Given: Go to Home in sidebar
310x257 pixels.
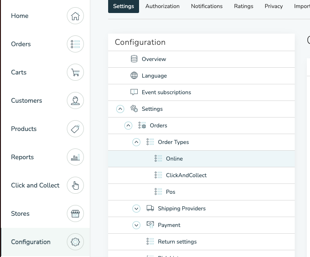Looking at the screenshot, I should coord(20,16).
